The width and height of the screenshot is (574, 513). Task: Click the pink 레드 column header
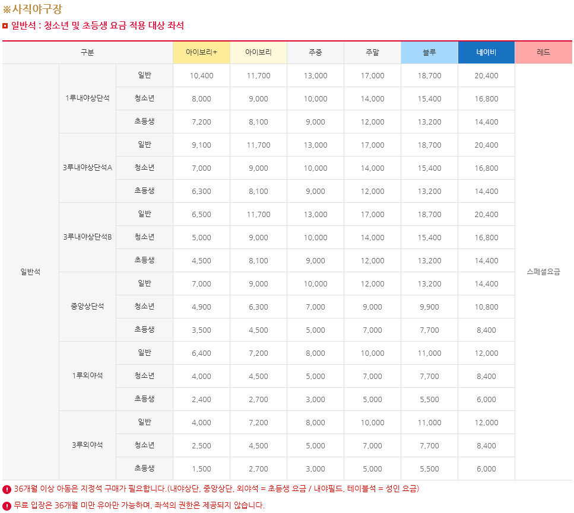[543, 52]
